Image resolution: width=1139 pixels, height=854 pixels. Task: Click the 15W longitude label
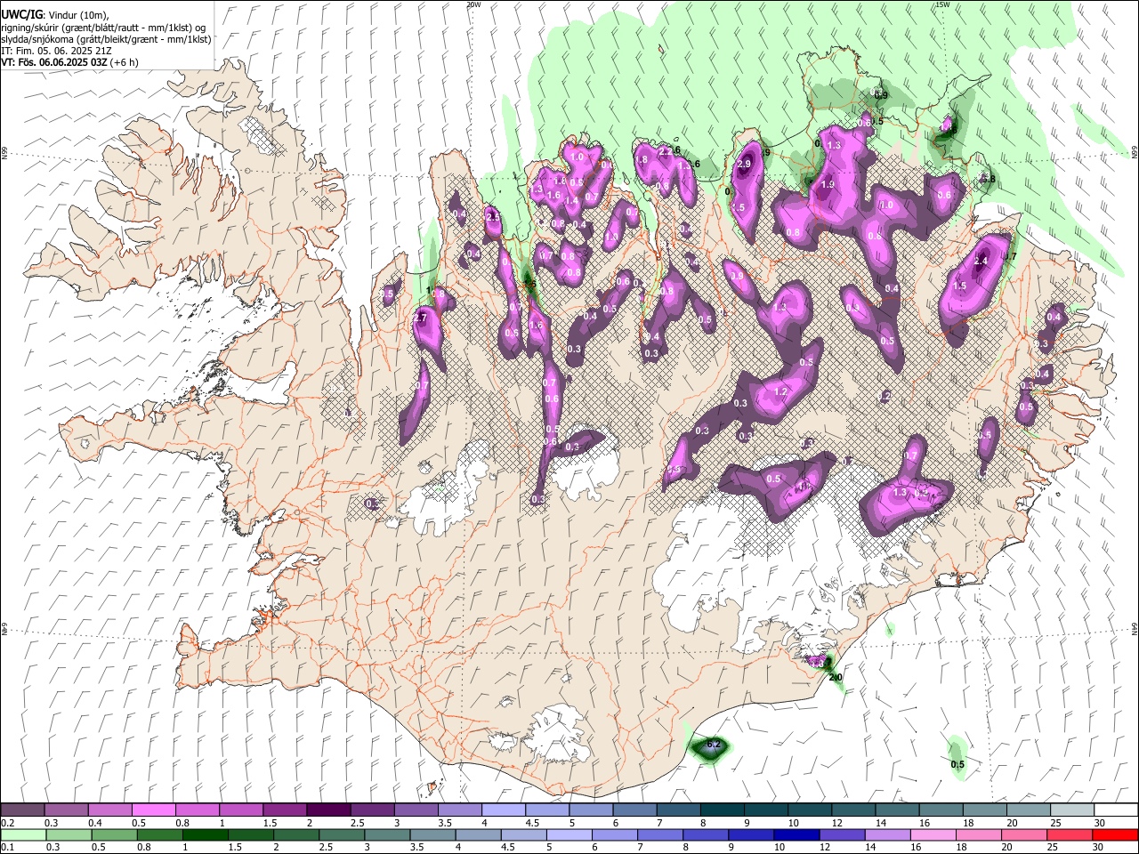pyautogui.click(x=943, y=4)
